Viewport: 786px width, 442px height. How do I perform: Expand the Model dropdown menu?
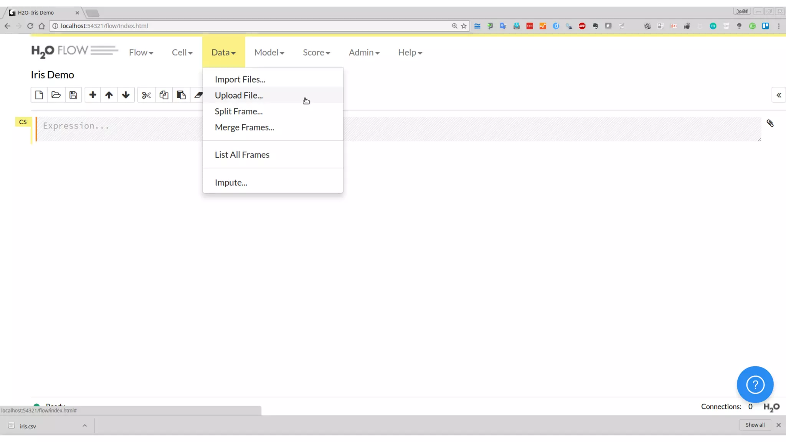[269, 53]
